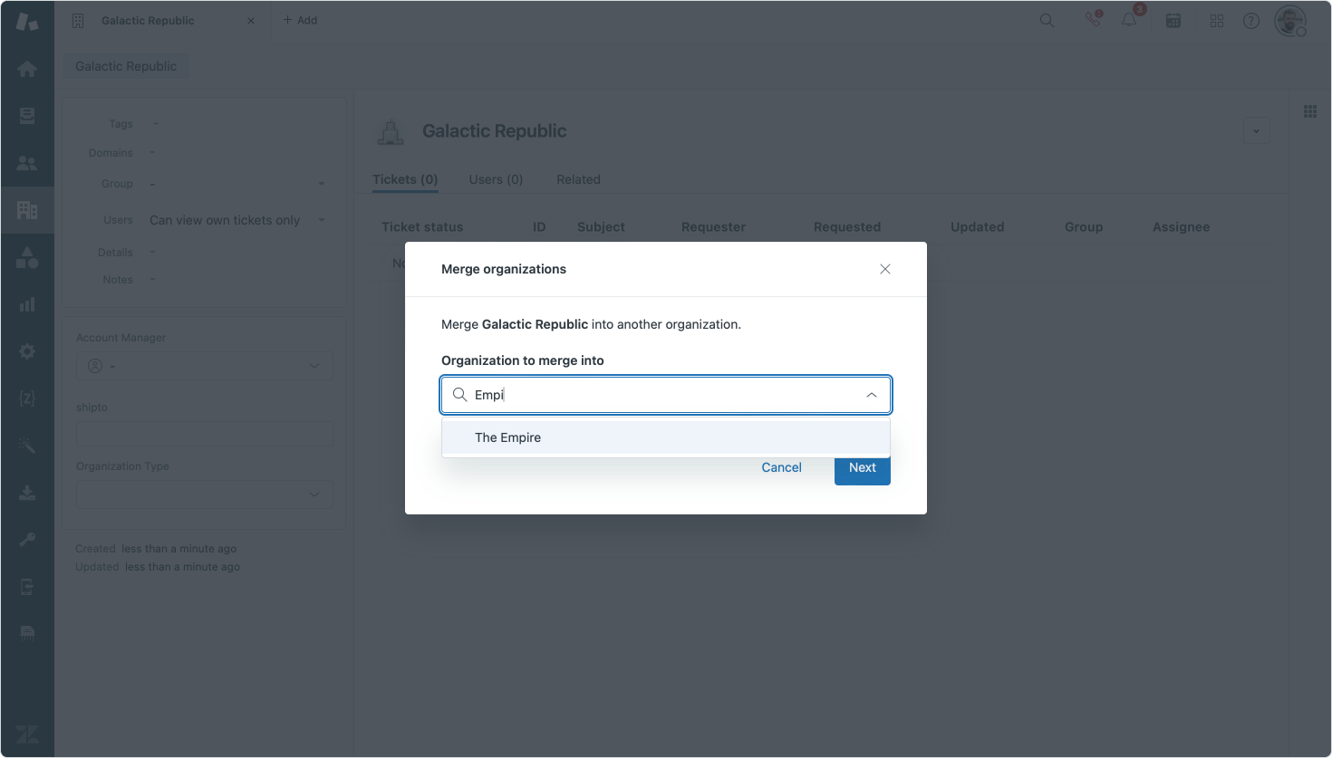The width and height of the screenshot is (1332, 758).
Task: Sort by Group column header
Action: [x=1084, y=227]
